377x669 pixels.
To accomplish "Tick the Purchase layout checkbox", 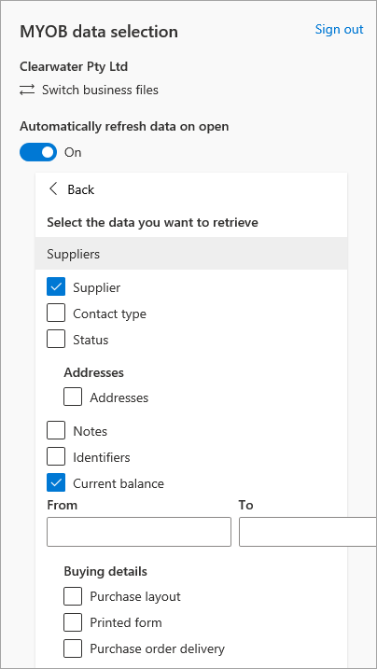I will point(73,596).
